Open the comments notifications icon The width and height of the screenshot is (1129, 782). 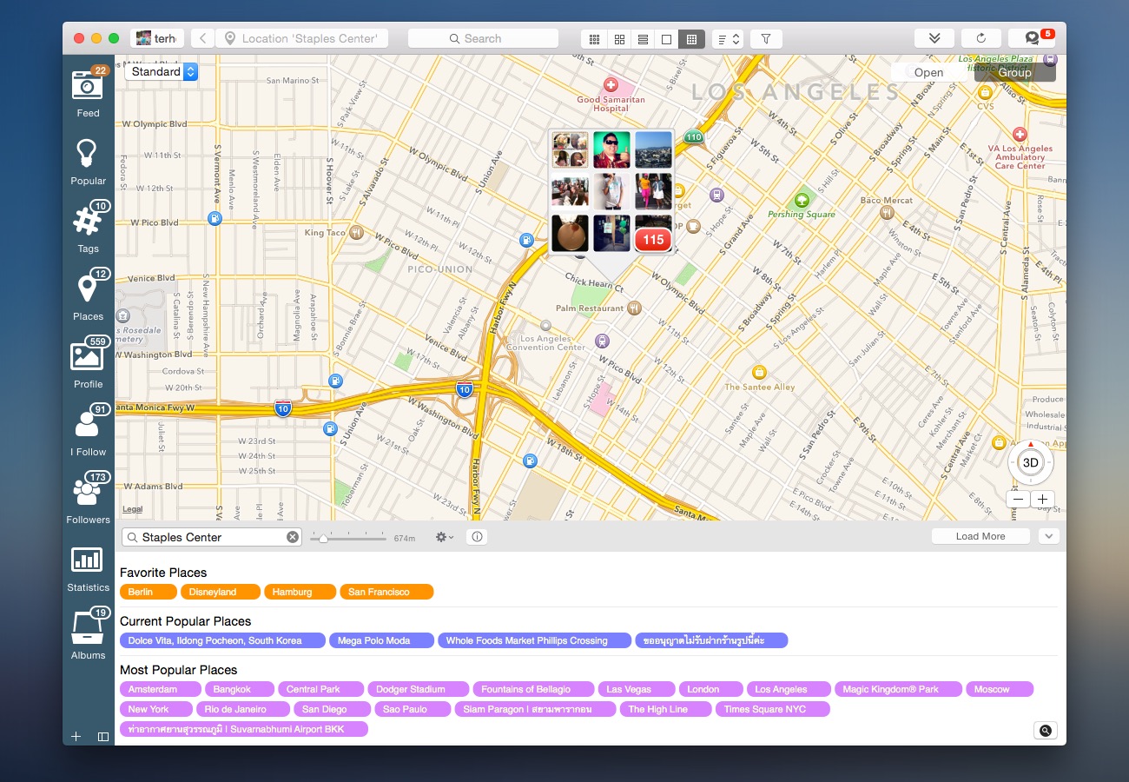click(1032, 38)
